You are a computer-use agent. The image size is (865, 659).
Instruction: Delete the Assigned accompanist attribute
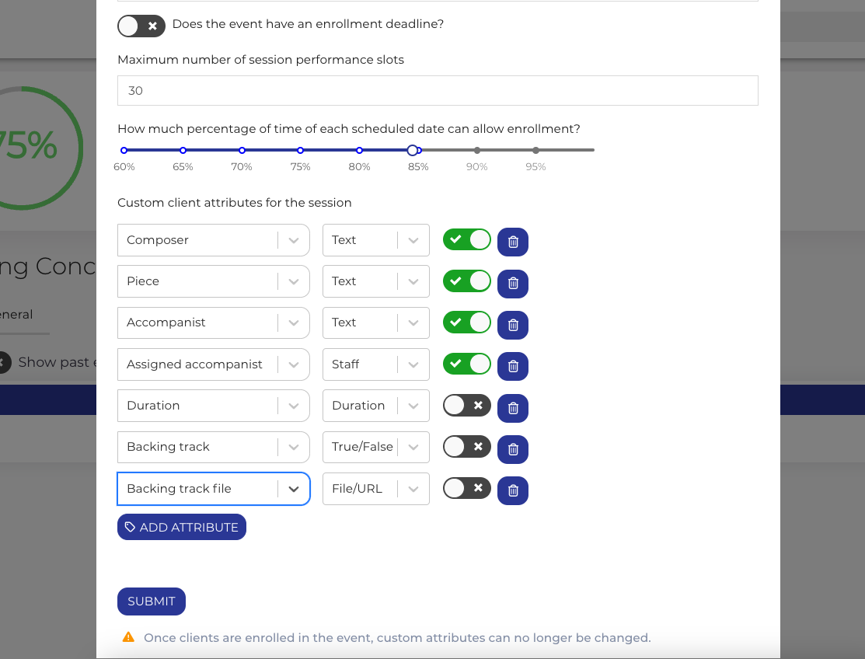click(x=513, y=366)
